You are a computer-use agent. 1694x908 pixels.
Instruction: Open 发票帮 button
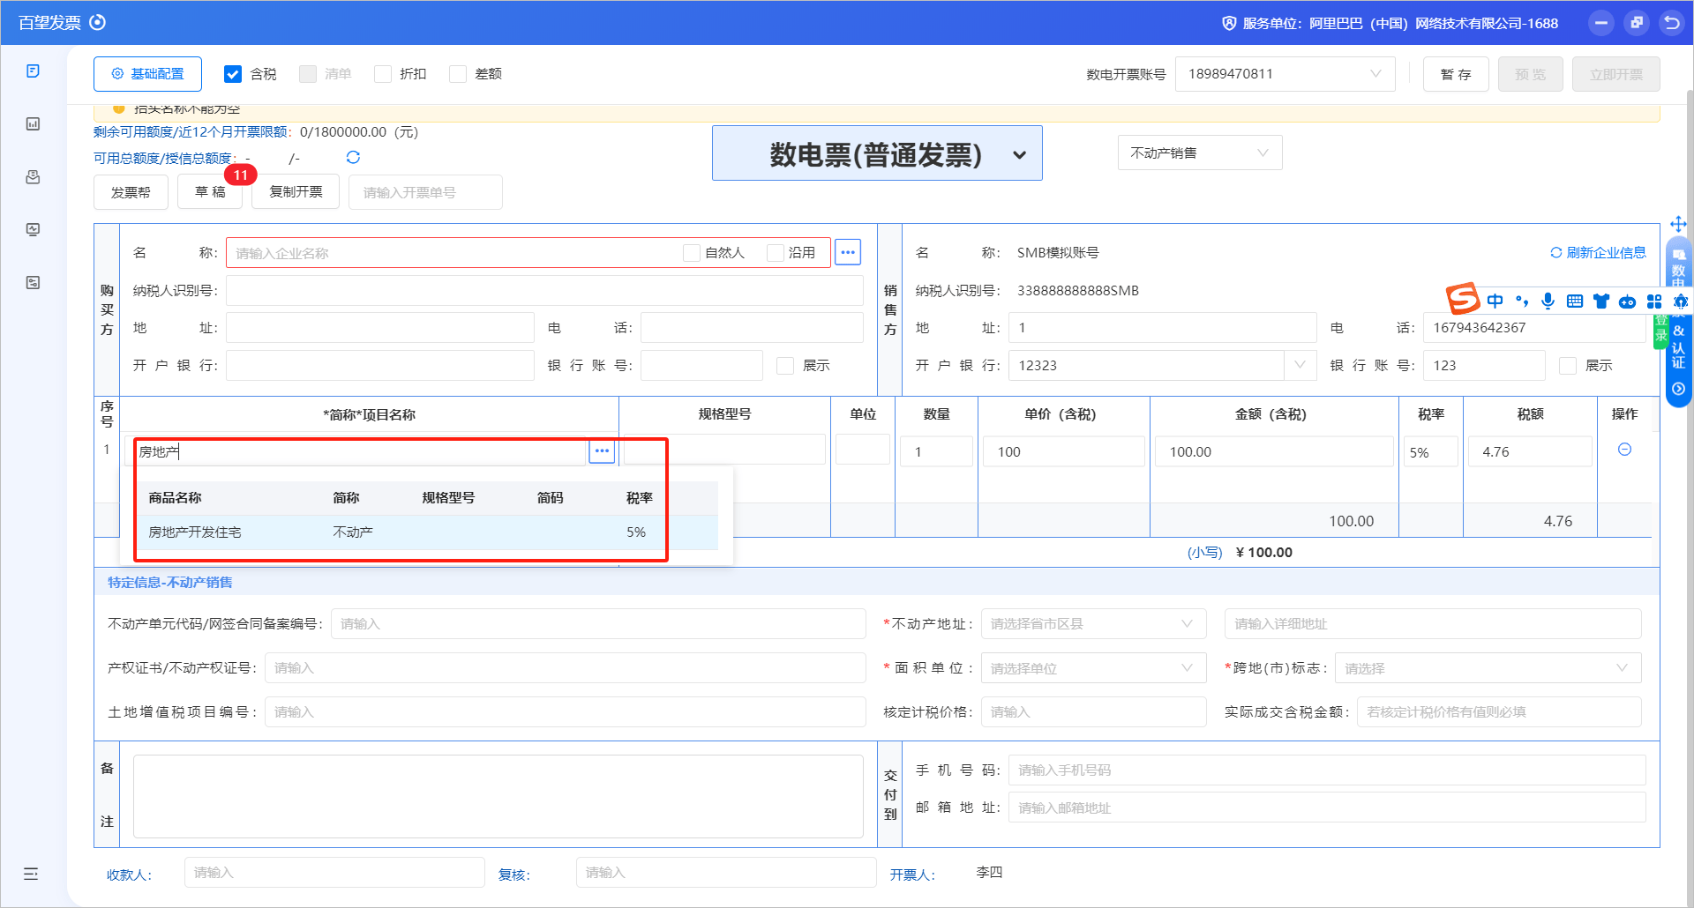tap(131, 192)
